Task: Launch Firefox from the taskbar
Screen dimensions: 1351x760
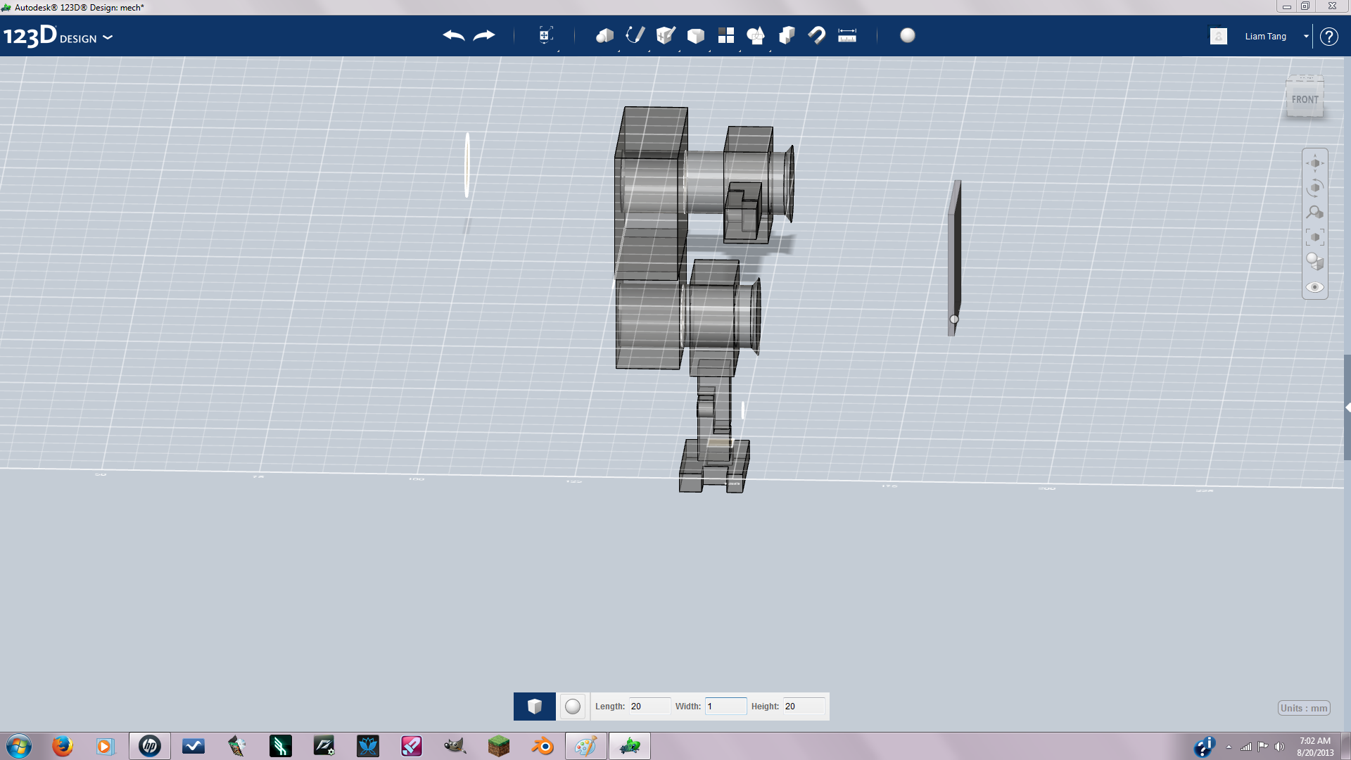Action: pyautogui.click(x=63, y=746)
